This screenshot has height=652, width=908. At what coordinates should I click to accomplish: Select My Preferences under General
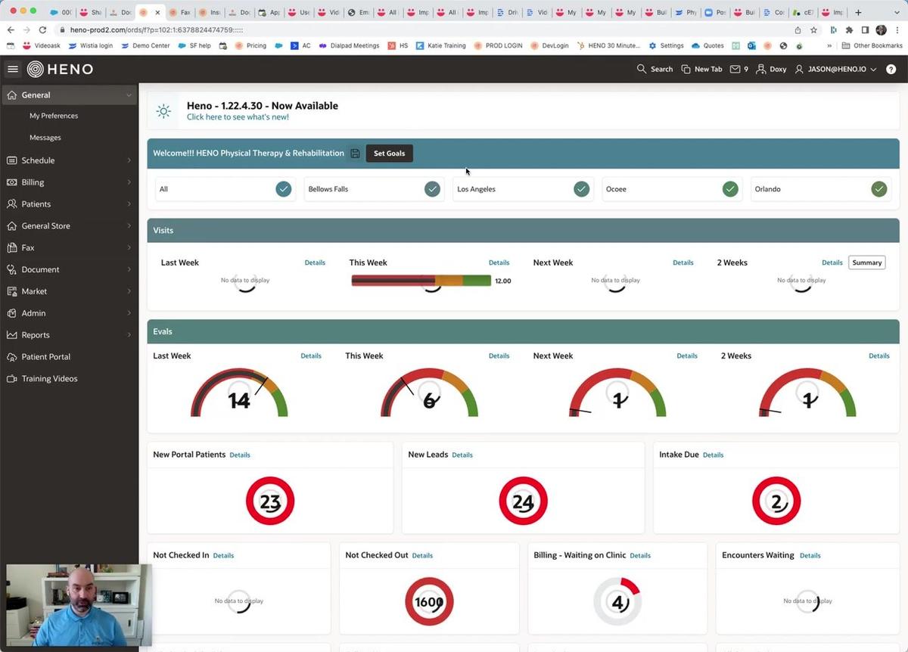54,115
